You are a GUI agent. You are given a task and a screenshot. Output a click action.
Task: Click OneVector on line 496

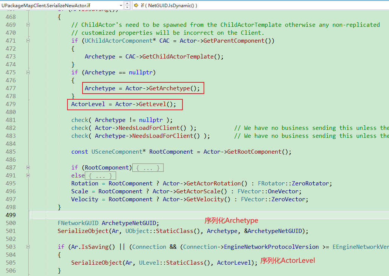283,191
